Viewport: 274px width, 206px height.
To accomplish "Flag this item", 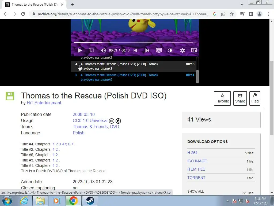I will pyautogui.click(x=255, y=98).
